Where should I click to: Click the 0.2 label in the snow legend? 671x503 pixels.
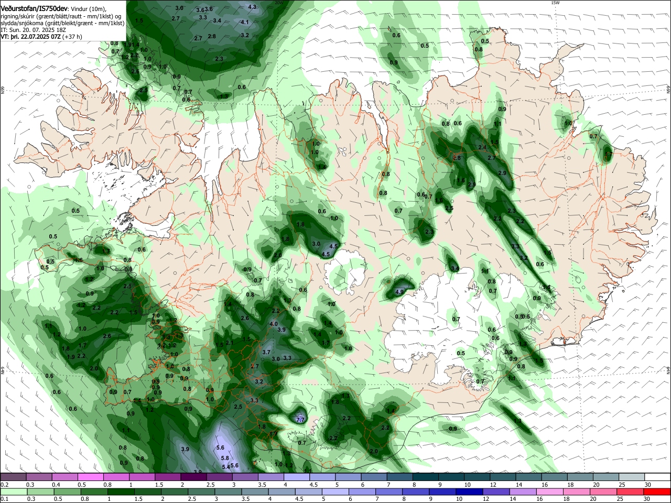pos(4,484)
